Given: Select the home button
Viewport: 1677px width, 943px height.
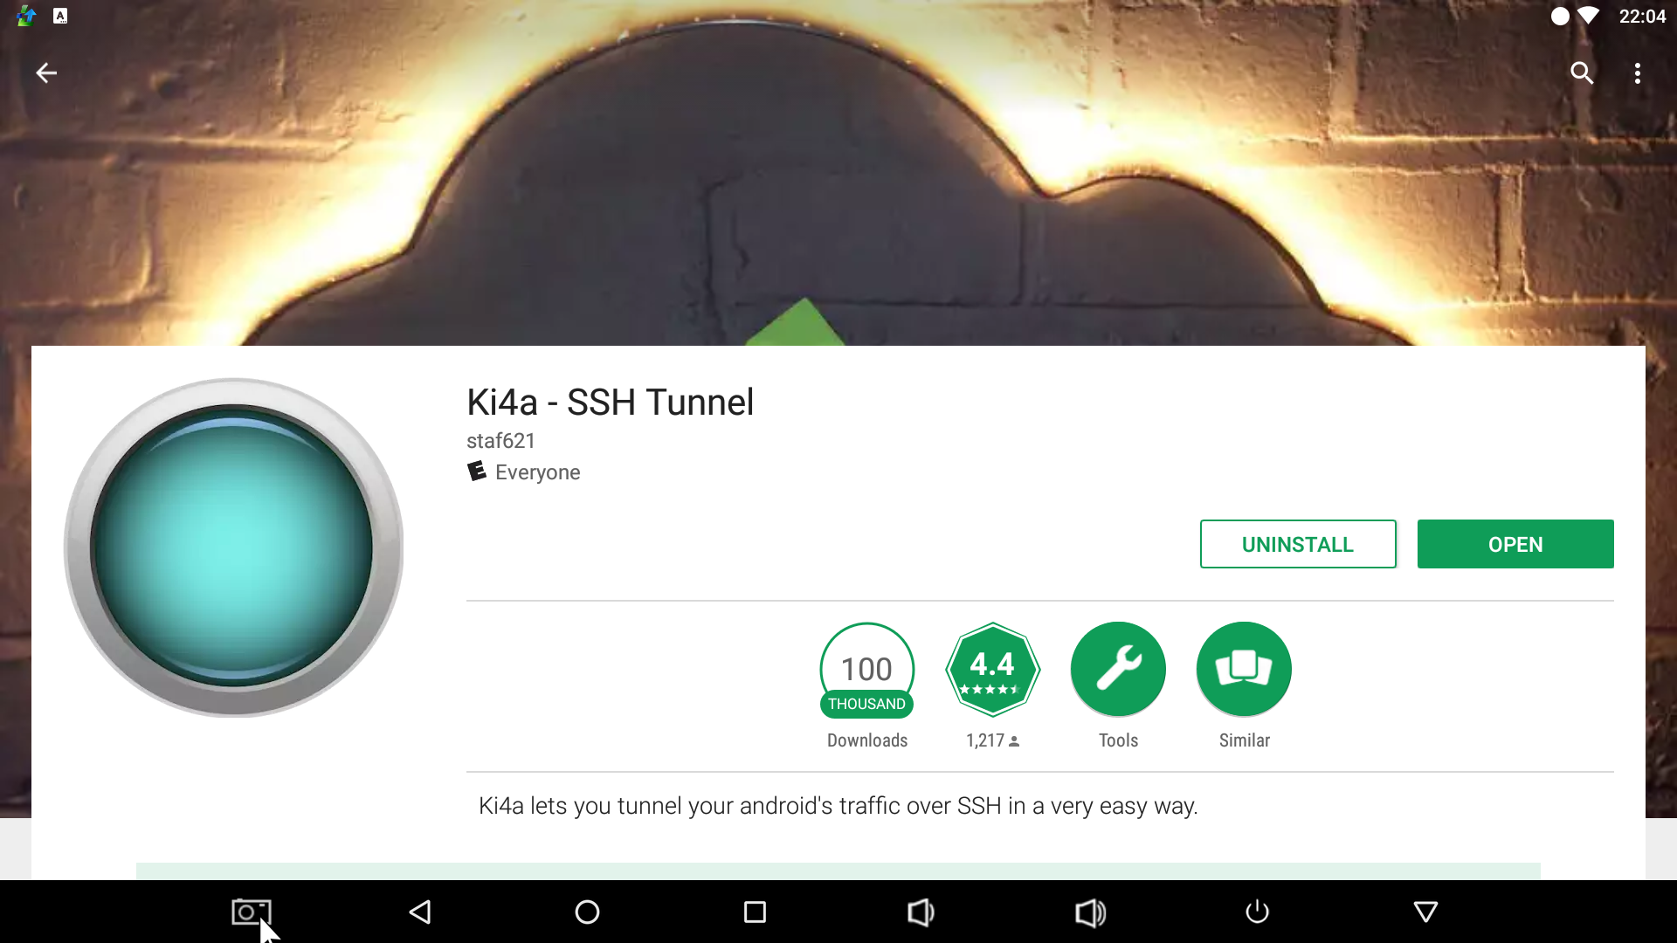Looking at the screenshot, I should coord(588,912).
